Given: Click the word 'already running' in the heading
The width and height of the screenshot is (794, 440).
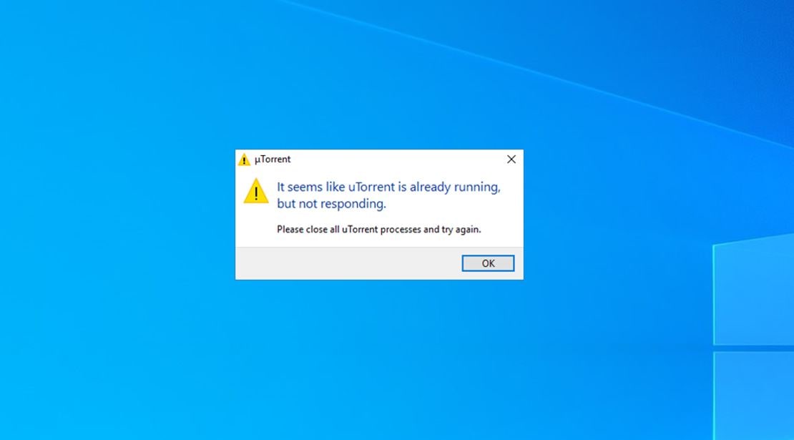Looking at the screenshot, I should (455, 187).
